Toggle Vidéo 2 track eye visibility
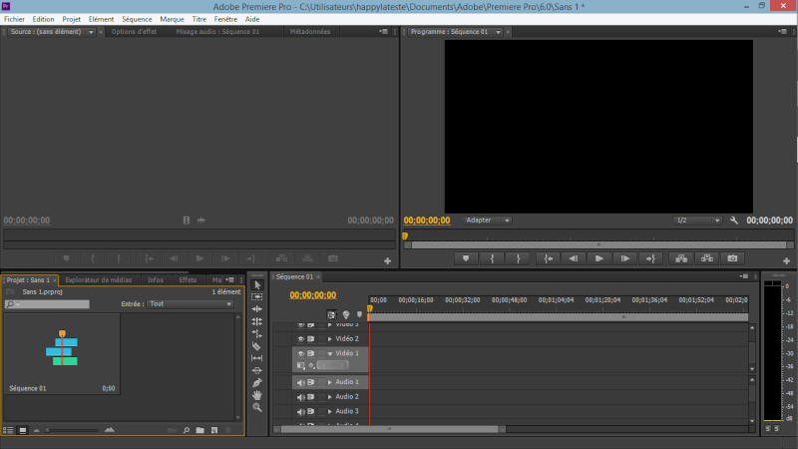 (301, 339)
